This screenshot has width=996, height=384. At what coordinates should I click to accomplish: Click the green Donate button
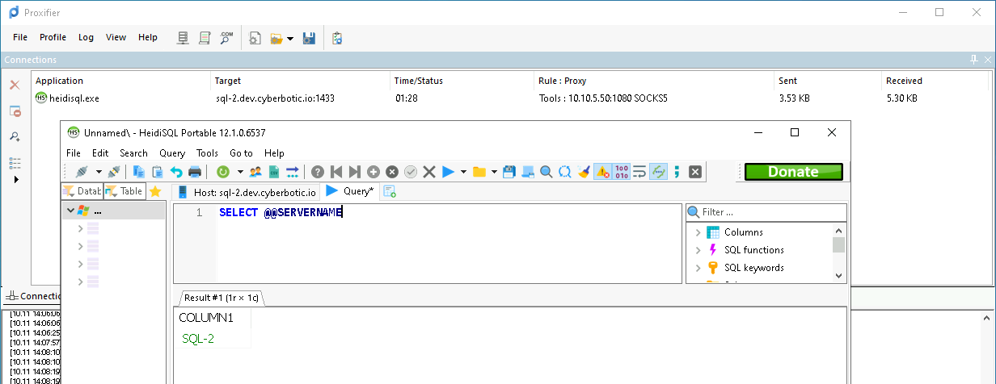pos(793,172)
